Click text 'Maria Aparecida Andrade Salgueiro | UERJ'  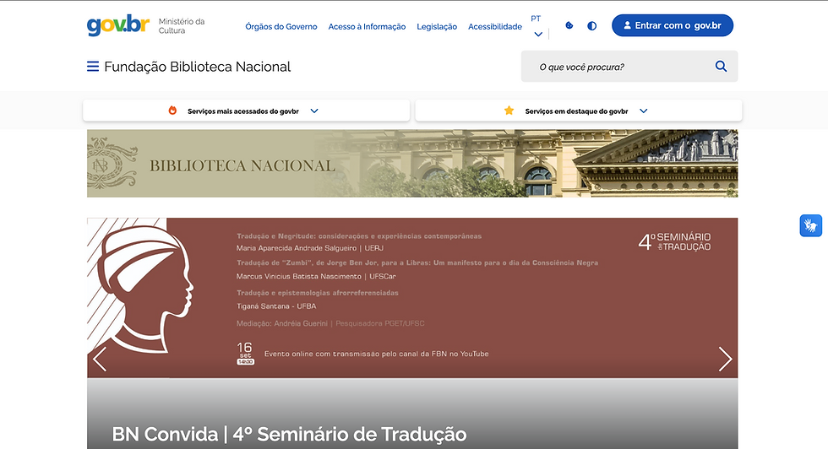[x=309, y=248]
